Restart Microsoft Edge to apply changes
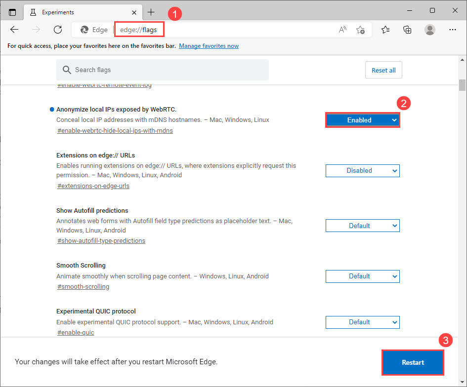Screen dimensions: 467x387 tap(413, 362)
